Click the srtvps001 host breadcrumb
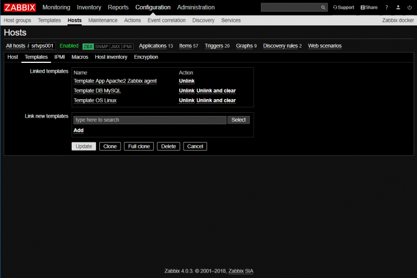Viewport: 417px width, 278px height. (42, 46)
